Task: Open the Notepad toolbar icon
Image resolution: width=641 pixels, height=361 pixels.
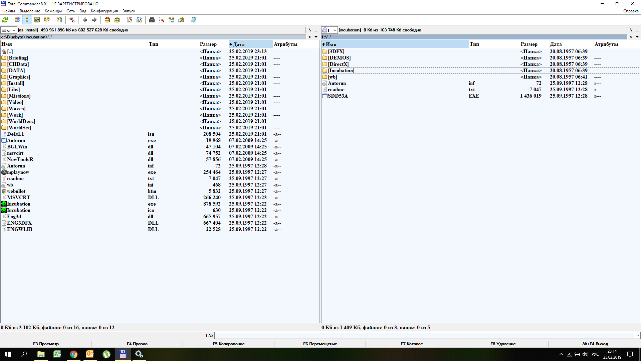Action: pos(194,20)
